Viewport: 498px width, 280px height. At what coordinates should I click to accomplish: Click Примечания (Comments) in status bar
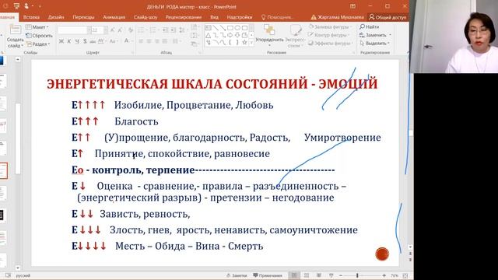(268, 275)
